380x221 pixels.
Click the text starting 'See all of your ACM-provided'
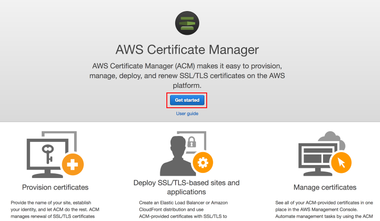(x=324, y=209)
